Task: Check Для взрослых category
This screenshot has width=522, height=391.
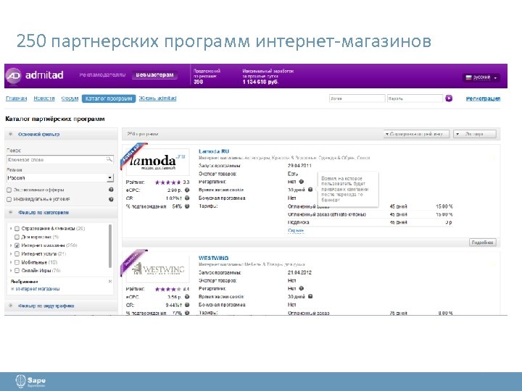Action: click(x=17, y=237)
